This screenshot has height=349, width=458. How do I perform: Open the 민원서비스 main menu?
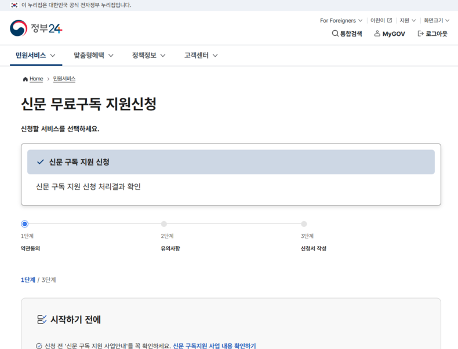pos(35,56)
